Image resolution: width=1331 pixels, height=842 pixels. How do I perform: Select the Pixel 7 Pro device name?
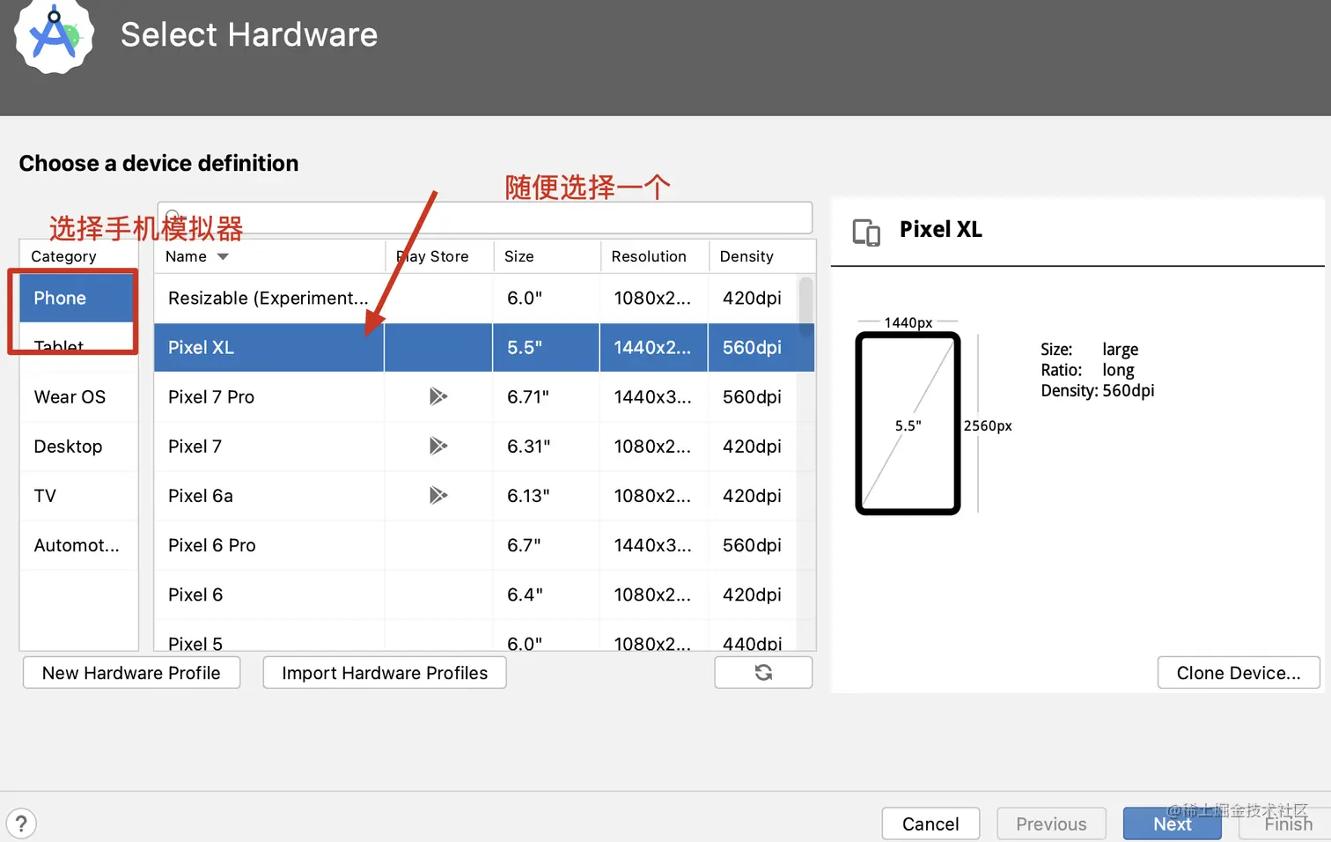(x=211, y=397)
